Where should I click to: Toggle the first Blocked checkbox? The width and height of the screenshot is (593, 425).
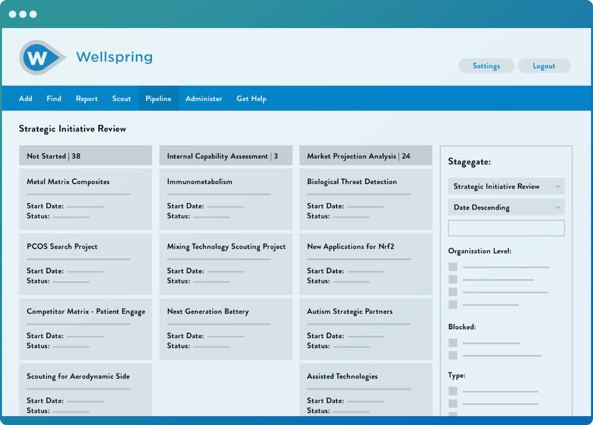tap(453, 343)
